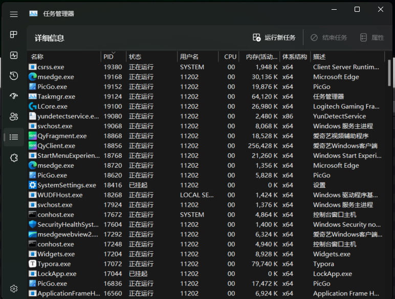Sort by the 名称 column header

64,56
